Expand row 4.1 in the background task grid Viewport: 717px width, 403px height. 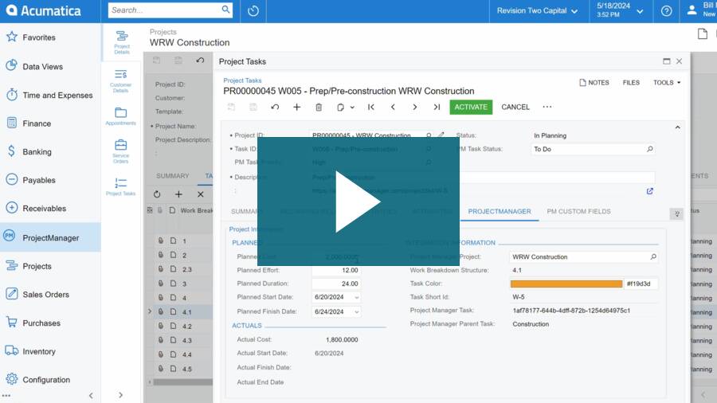150,311
